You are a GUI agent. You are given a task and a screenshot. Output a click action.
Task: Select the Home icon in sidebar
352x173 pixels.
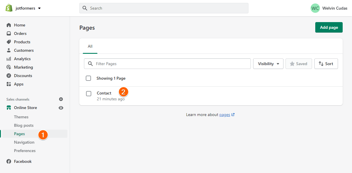tap(9, 25)
